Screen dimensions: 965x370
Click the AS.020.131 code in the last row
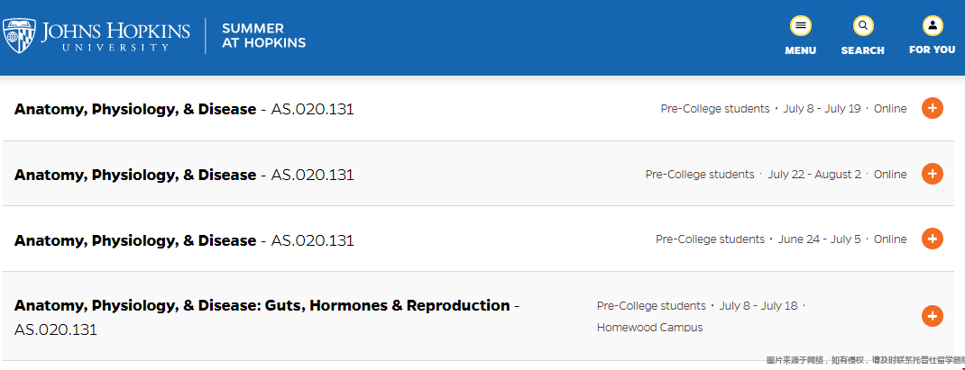[55, 330]
